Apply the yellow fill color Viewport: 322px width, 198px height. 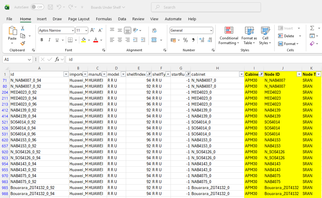83,40
